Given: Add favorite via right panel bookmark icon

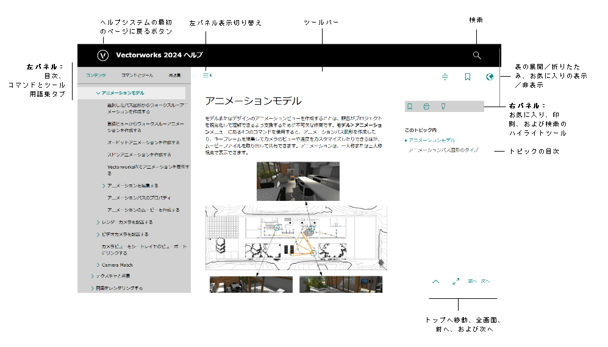Looking at the screenshot, I should point(410,107).
